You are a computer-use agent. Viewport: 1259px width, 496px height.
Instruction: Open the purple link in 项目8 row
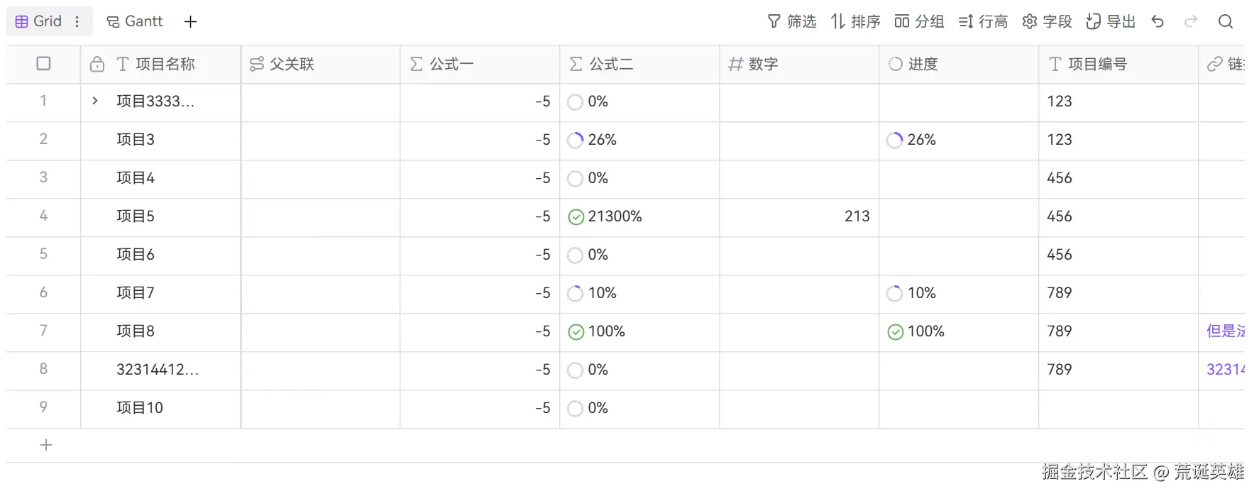[x=1225, y=331]
